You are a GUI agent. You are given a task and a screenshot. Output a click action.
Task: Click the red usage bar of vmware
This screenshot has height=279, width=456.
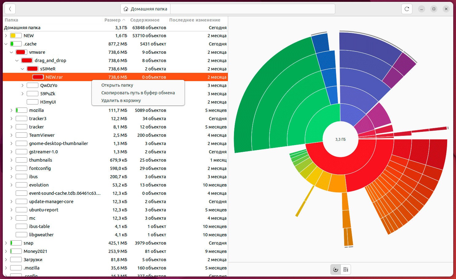coord(21,52)
